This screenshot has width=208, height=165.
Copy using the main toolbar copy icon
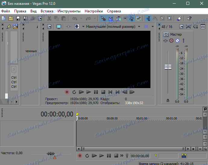(56, 18)
